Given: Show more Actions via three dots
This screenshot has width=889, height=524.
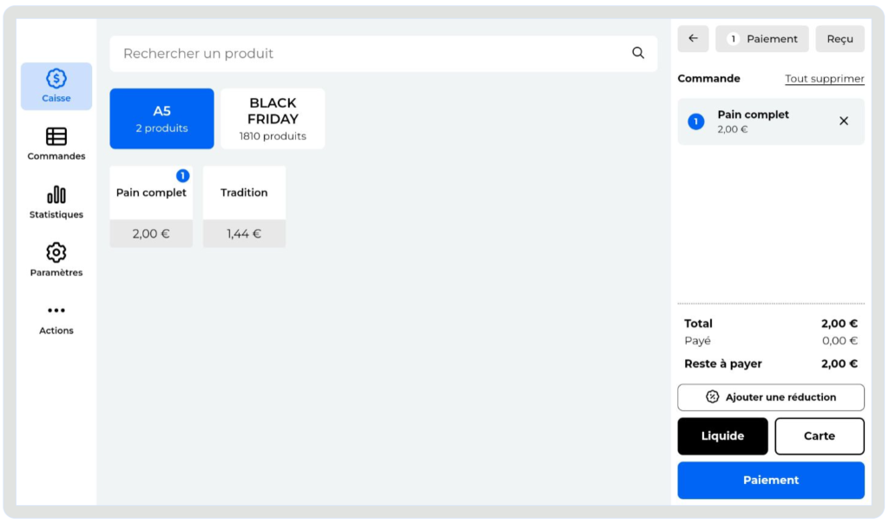Looking at the screenshot, I should coord(56,318).
